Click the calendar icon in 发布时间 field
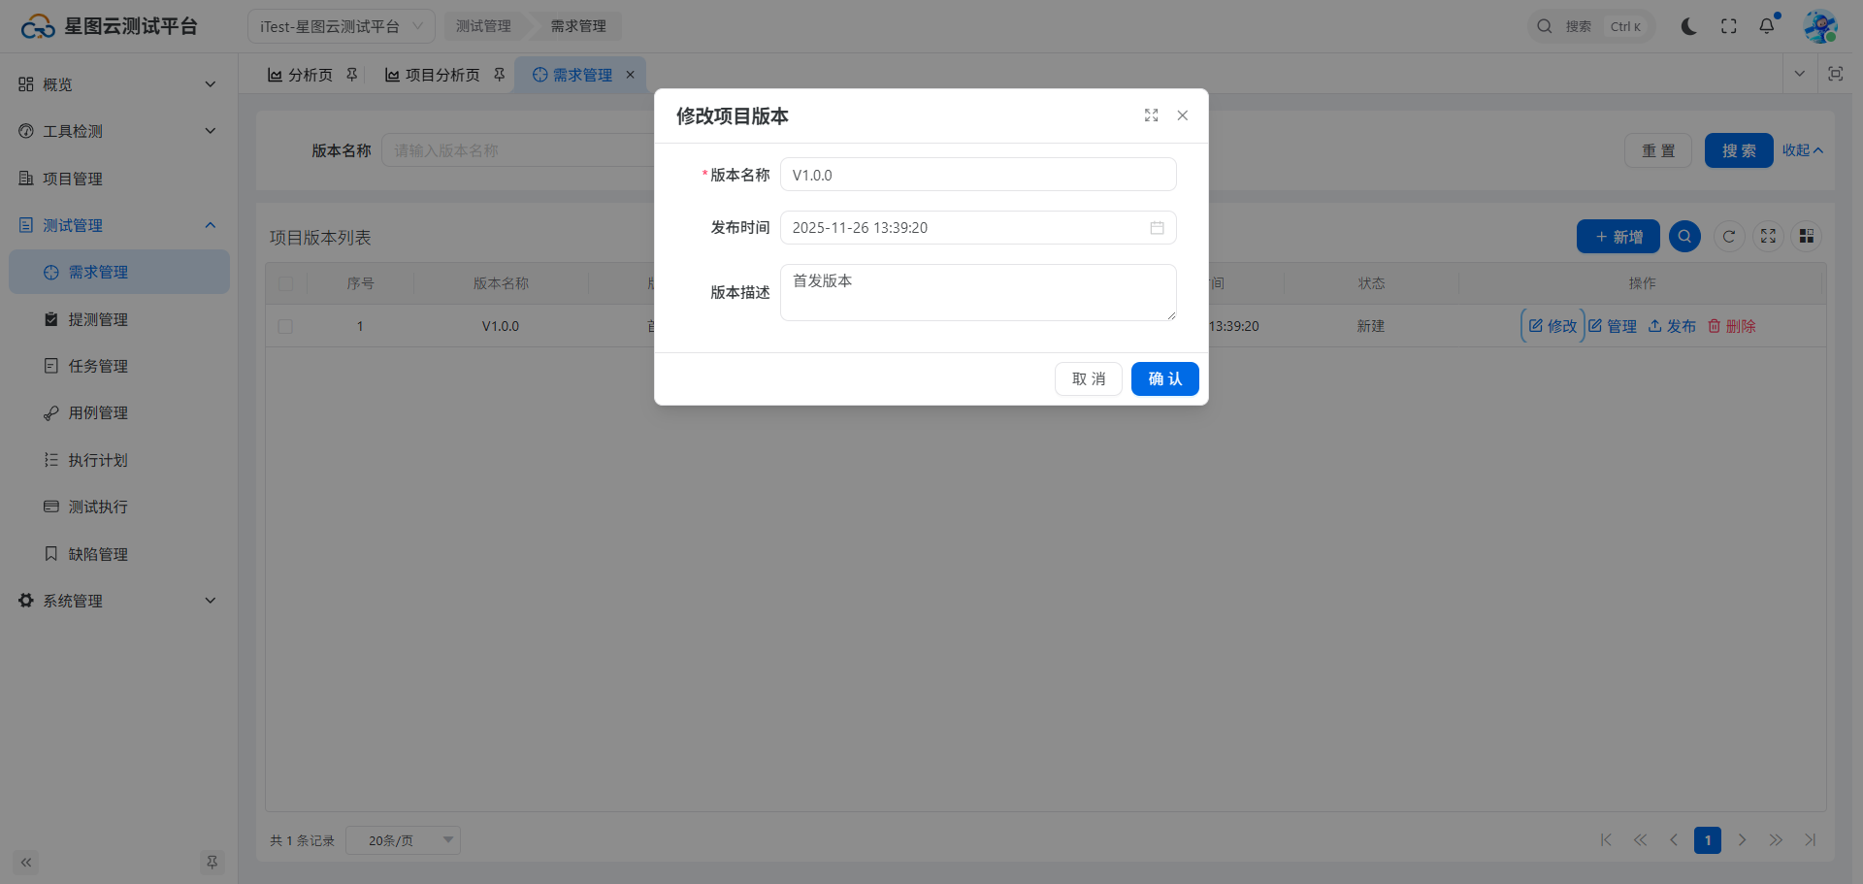This screenshot has height=884, width=1863. pyautogui.click(x=1157, y=228)
